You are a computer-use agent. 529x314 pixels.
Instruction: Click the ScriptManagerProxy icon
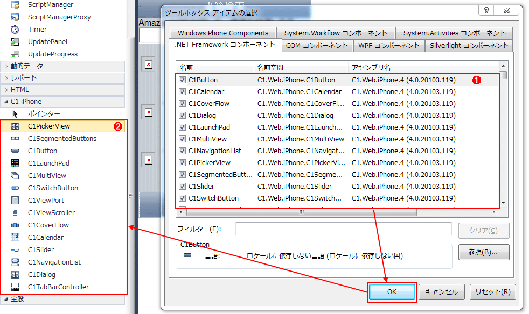point(15,17)
